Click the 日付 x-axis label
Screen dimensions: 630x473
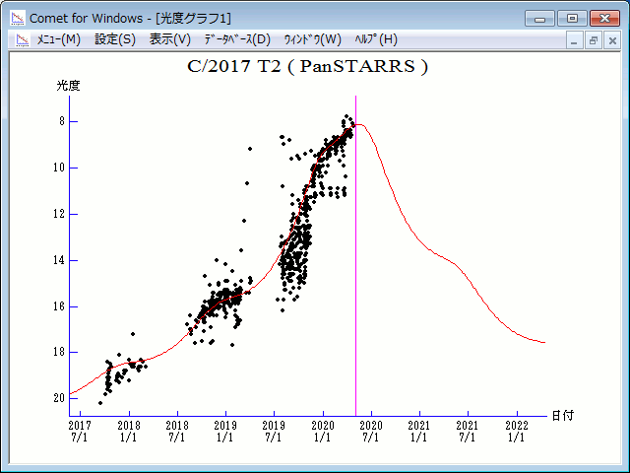tap(563, 416)
